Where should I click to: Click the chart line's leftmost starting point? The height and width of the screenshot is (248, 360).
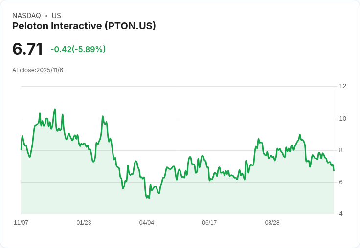click(x=21, y=149)
